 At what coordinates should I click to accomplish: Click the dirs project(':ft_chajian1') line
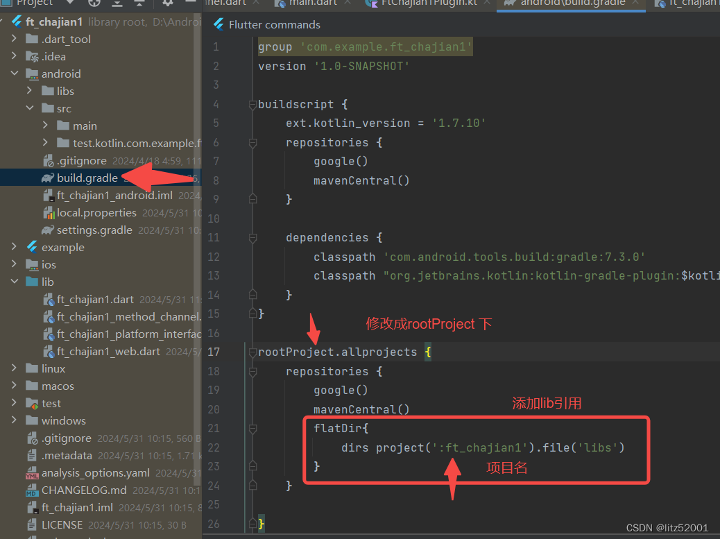point(483,447)
